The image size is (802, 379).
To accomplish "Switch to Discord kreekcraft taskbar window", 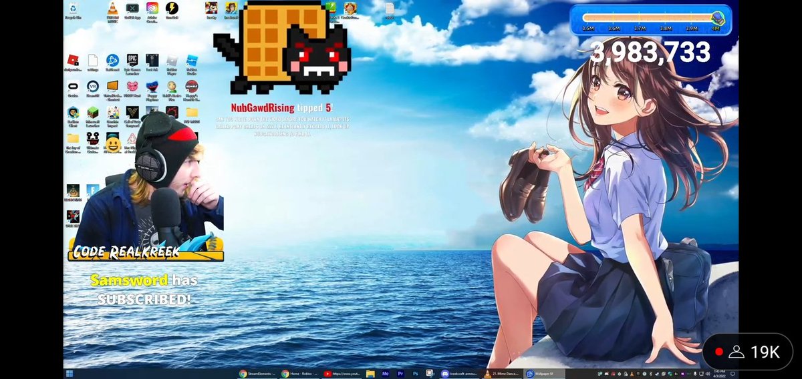I will 460,373.
